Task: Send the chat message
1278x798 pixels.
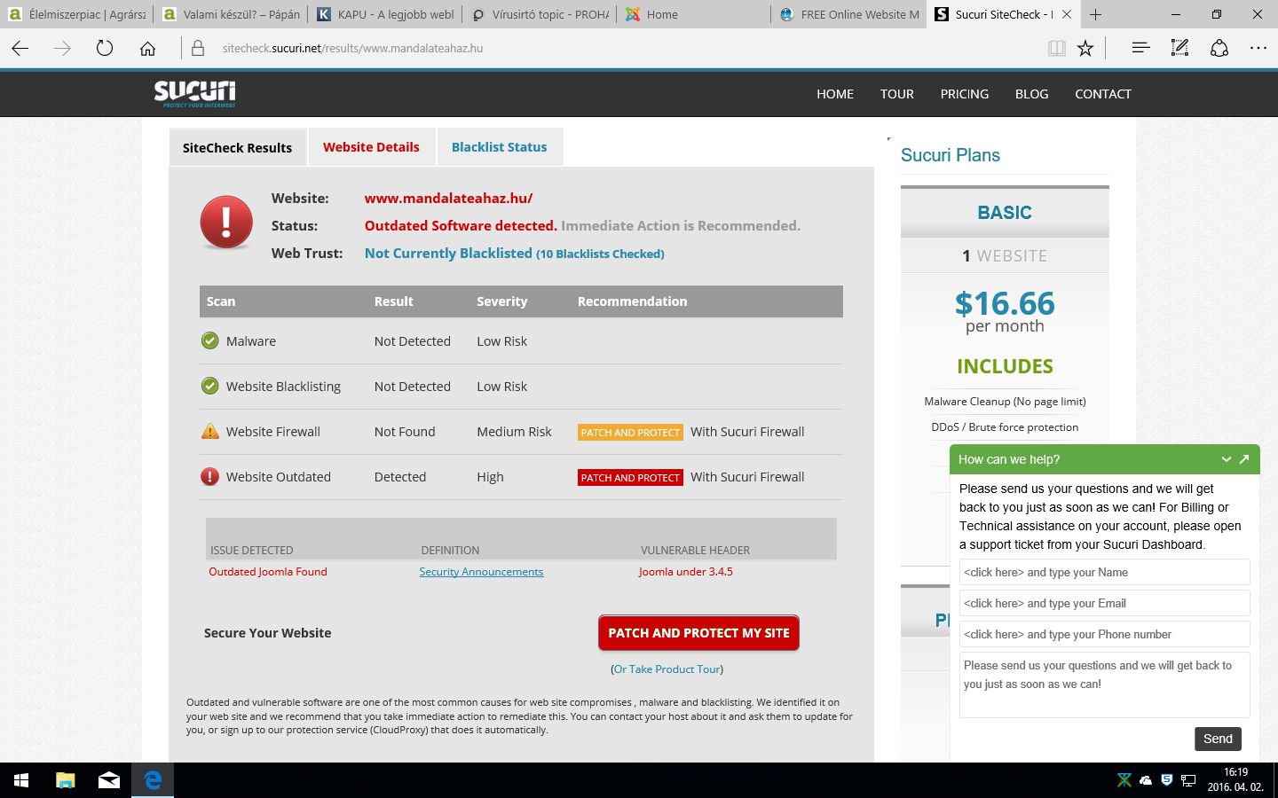Action: click(1218, 739)
